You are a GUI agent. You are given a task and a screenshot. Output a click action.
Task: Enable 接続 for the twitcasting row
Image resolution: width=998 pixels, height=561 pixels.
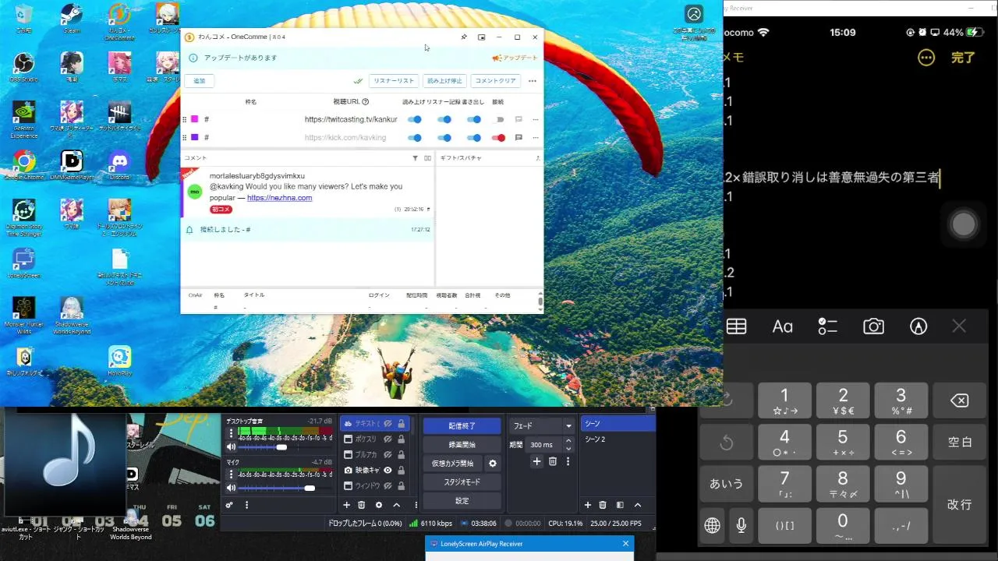[x=498, y=119]
